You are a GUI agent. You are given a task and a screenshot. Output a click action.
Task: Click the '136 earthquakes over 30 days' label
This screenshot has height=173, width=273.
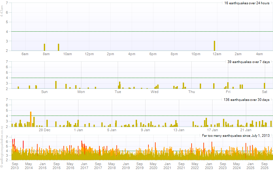click(x=247, y=100)
